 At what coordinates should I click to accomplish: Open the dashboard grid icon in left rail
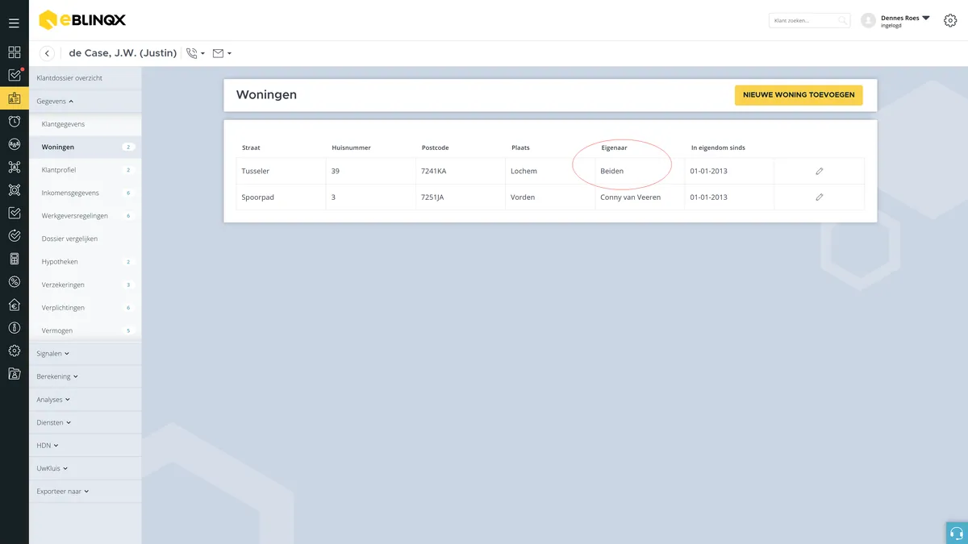14,52
